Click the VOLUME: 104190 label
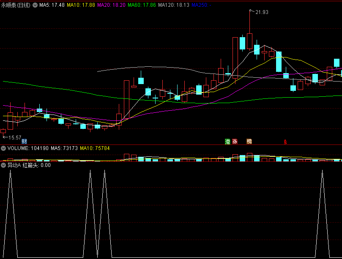The height and width of the screenshot is (259, 342). [28, 148]
